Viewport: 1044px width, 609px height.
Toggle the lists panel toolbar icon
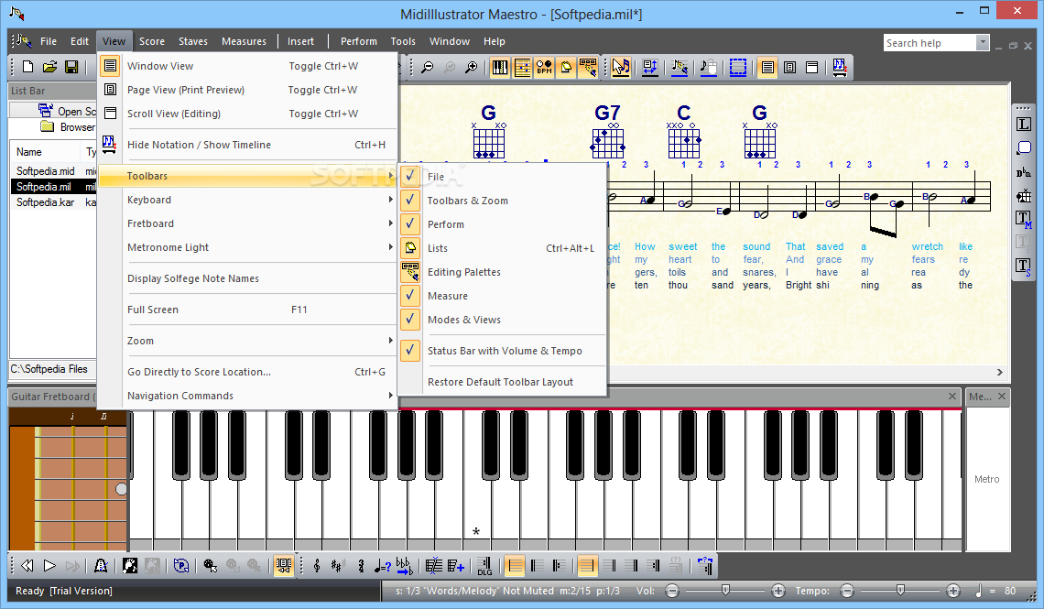(x=566, y=67)
